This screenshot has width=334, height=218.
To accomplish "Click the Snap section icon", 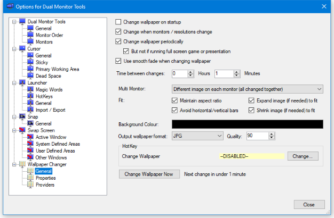I will (x=22, y=116).
